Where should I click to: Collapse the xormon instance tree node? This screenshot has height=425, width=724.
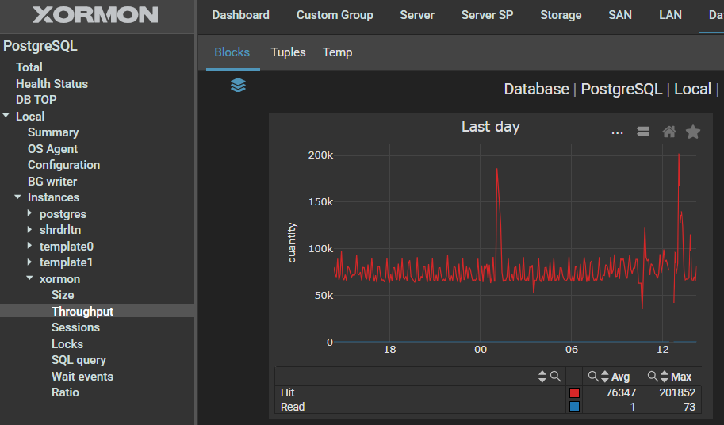[x=30, y=279]
